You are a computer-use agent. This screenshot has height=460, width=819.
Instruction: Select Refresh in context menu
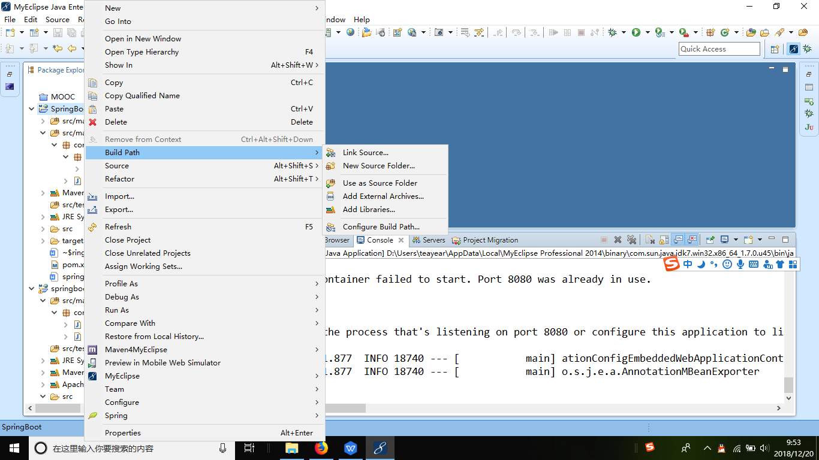[x=204, y=227]
